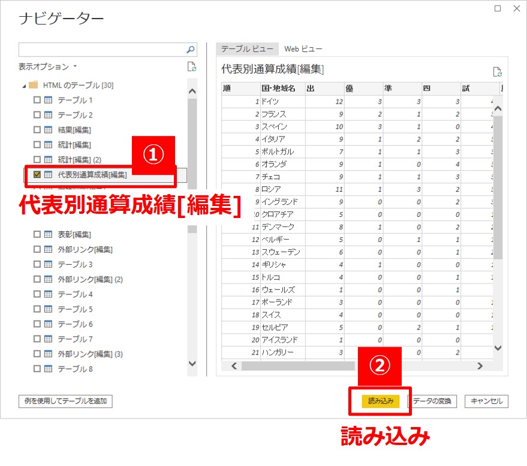
Task: Uncheck the 代表別通算成績[編集] checkbox
Action: pyautogui.click(x=37, y=175)
